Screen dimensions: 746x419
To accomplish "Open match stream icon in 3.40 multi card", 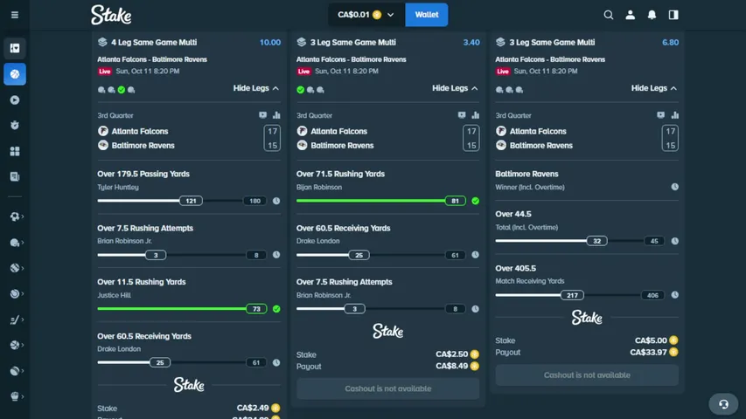I will [462, 115].
